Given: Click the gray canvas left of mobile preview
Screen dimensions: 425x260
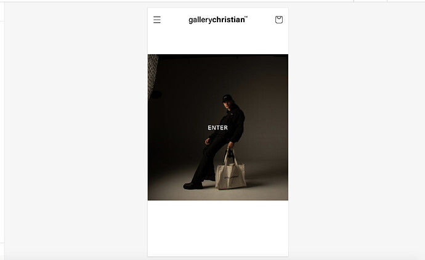Looking at the screenshot, I should [76, 130].
